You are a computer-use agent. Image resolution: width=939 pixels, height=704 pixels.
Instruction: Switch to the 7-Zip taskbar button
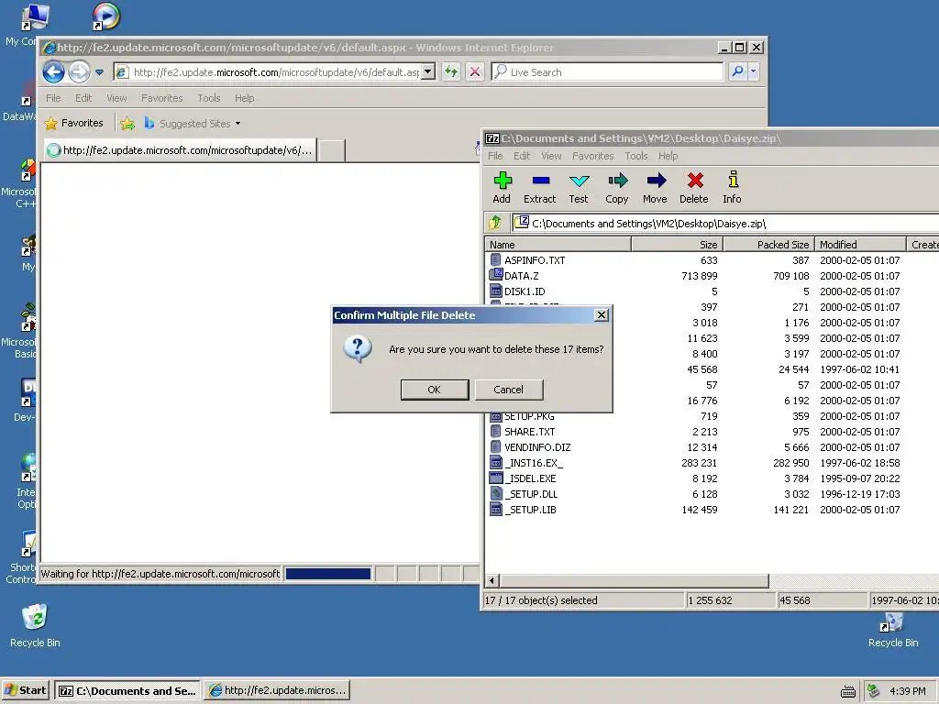click(127, 690)
